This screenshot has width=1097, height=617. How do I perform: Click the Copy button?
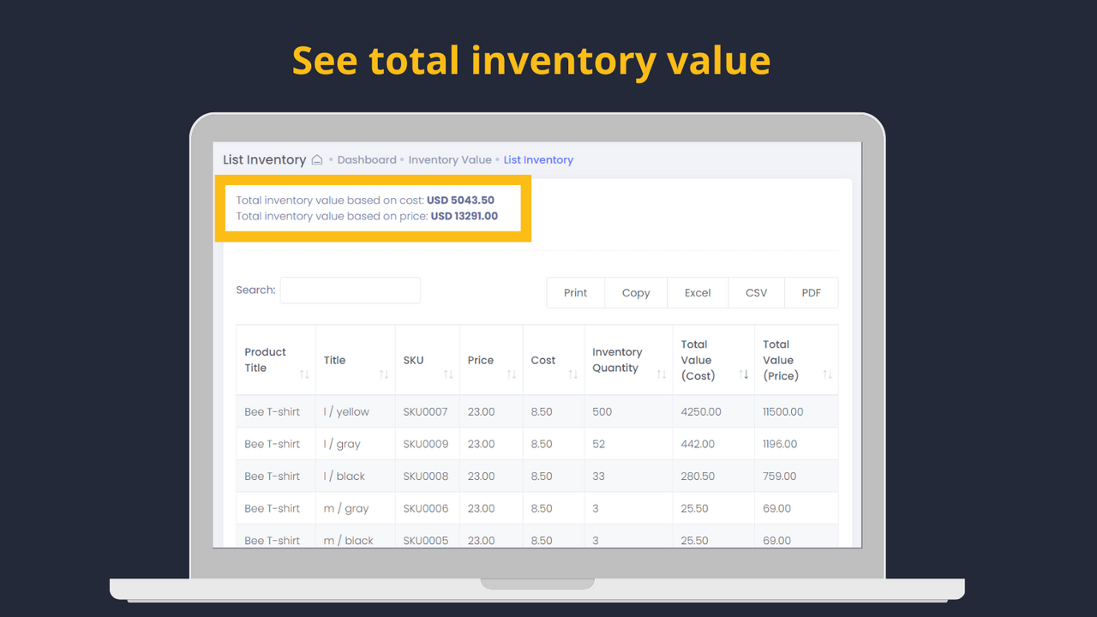(636, 292)
